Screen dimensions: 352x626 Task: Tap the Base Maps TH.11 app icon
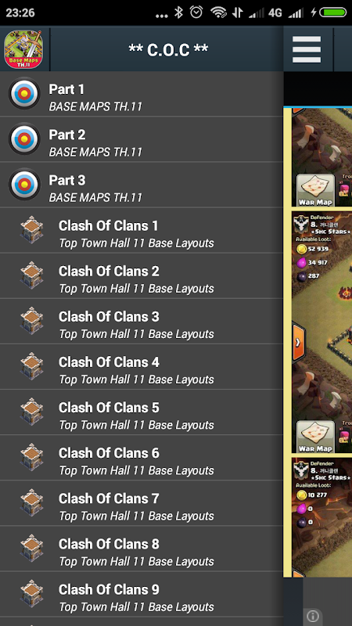(23, 49)
